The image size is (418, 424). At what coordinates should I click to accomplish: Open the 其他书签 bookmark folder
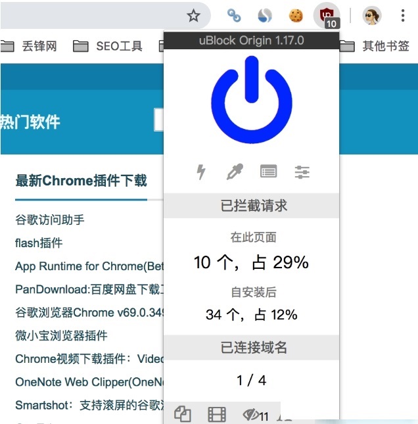coord(374,46)
